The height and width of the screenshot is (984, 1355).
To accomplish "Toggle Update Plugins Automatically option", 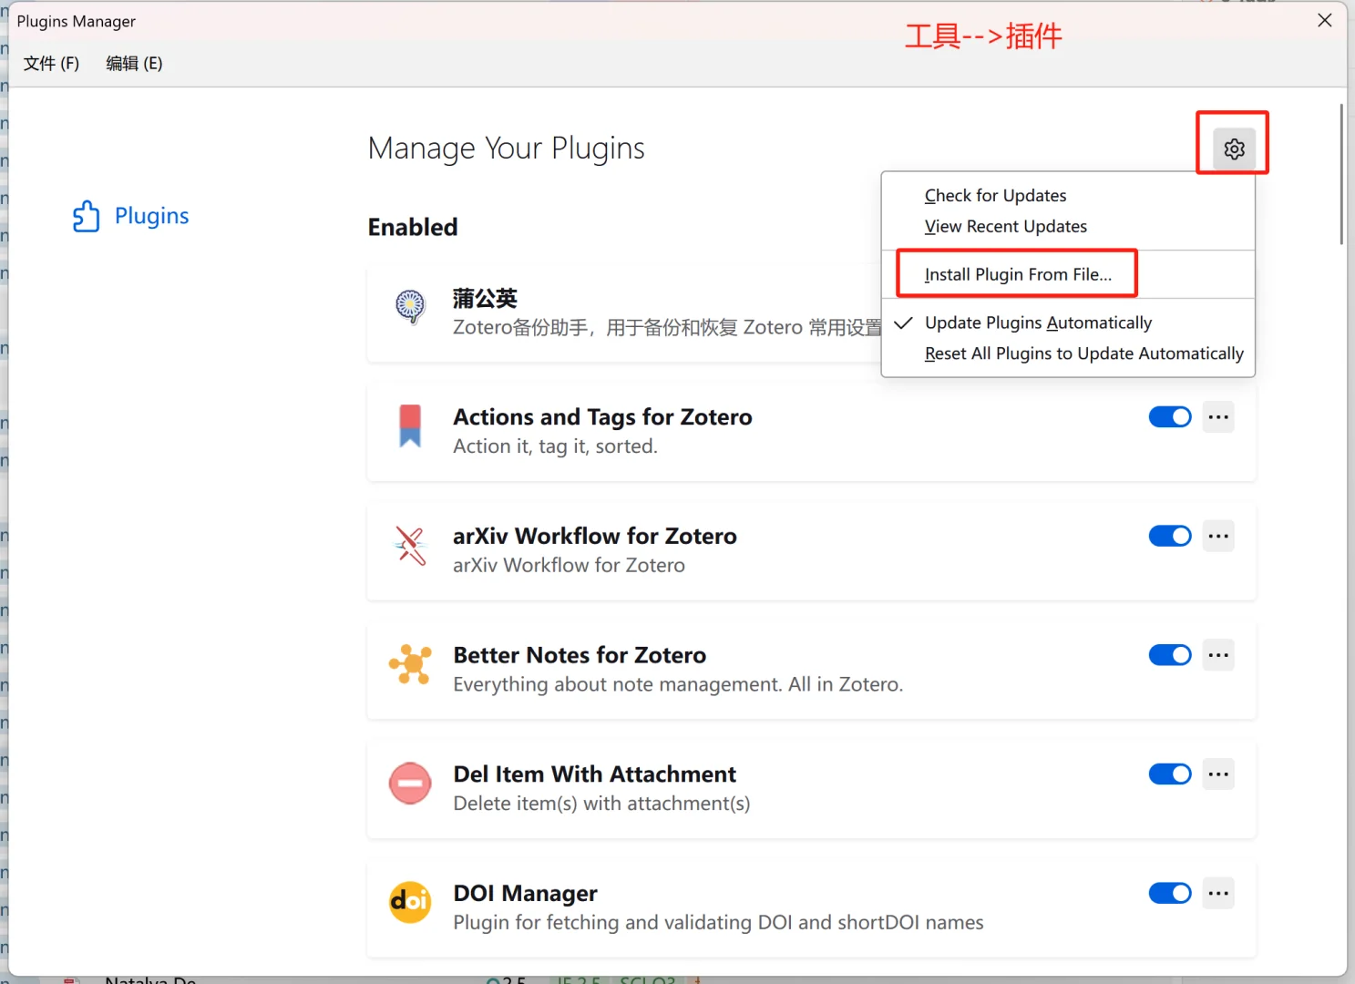I will [1068, 323].
